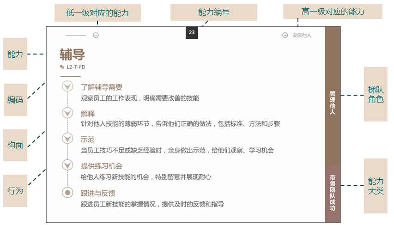Click the text starting 跟进员工新技能的掌握情况

[x=152, y=204]
